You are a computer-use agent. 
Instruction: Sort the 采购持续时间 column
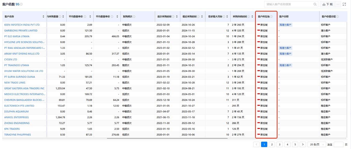[252, 17]
